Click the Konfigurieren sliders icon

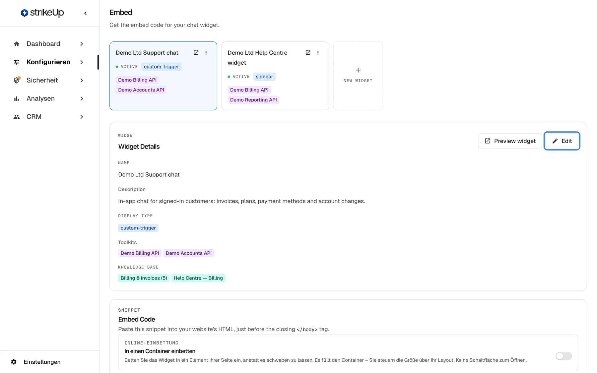click(17, 62)
